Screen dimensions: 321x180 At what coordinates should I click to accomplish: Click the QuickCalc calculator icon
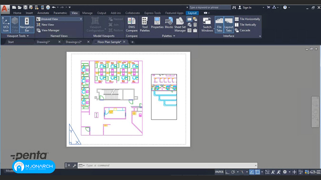pos(195,25)
